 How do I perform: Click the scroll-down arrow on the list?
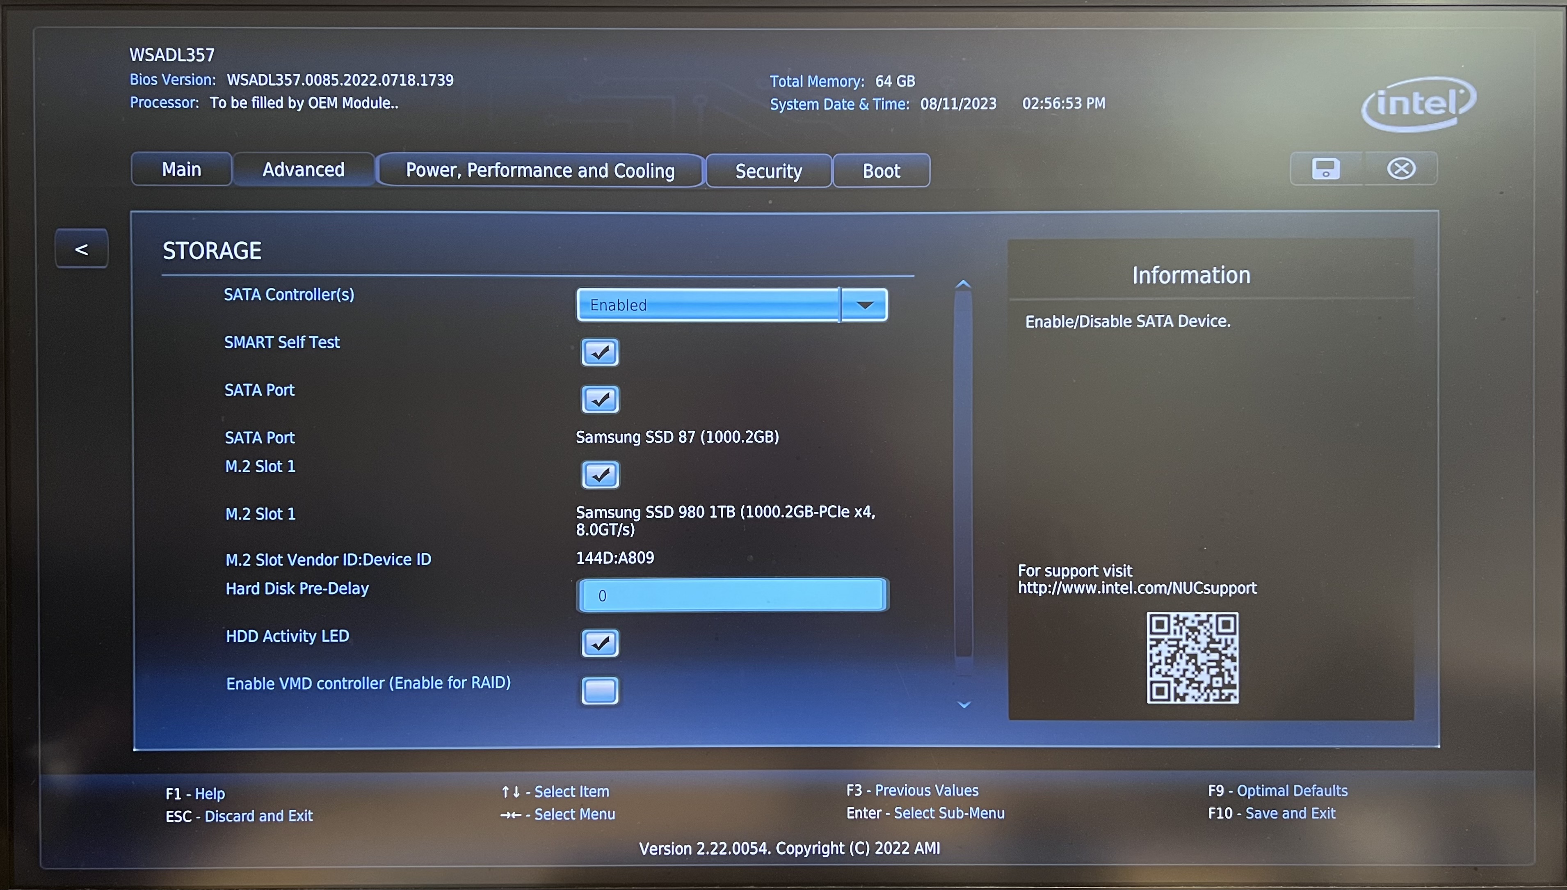click(x=964, y=704)
